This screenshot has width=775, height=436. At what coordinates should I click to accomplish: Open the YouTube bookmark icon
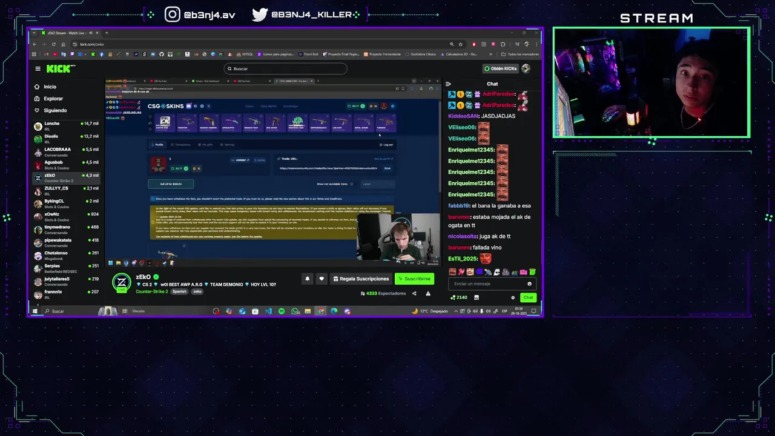[55, 54]
